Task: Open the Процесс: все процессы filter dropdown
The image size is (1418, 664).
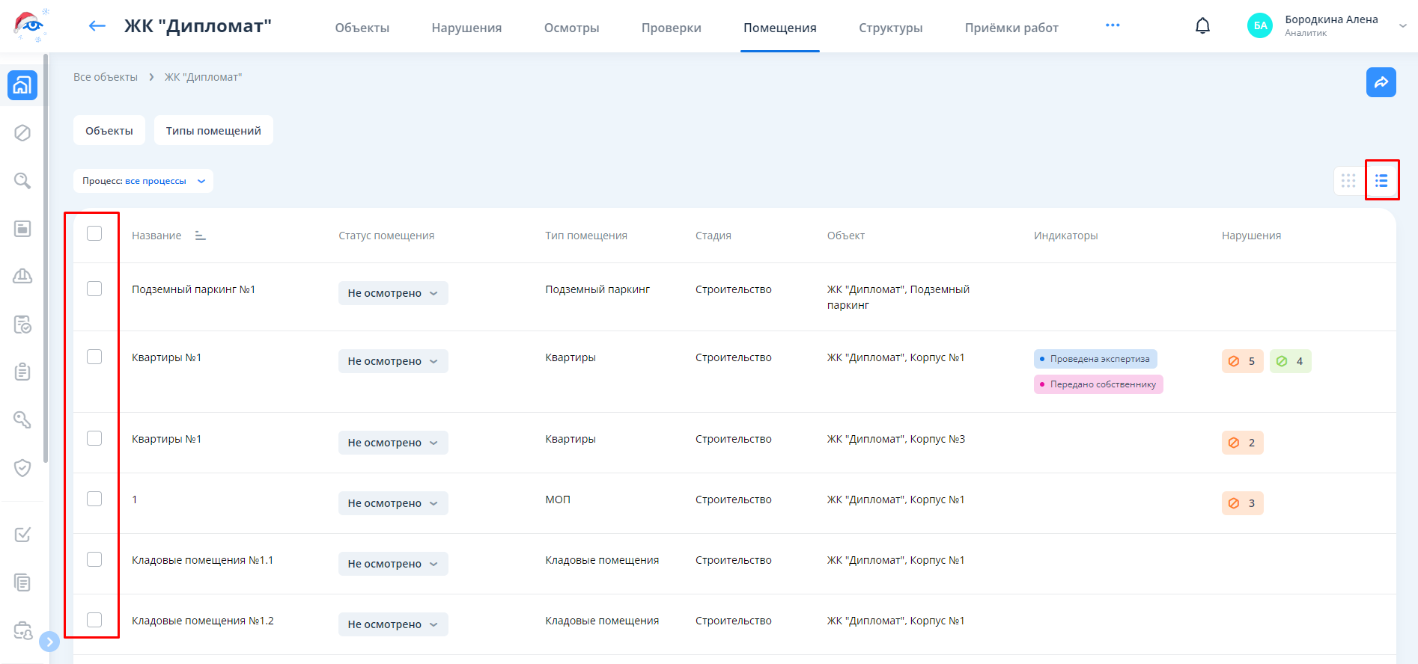Action: 143,181
